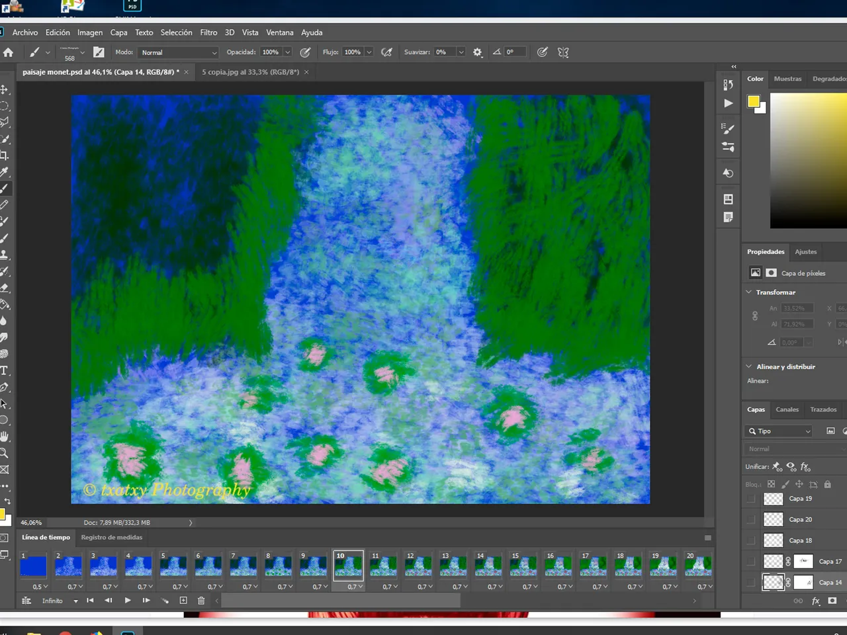The height and width of the screenshot is (635, 847).
Task: Select the Clone Stamp tool
Action: point(4,255)
